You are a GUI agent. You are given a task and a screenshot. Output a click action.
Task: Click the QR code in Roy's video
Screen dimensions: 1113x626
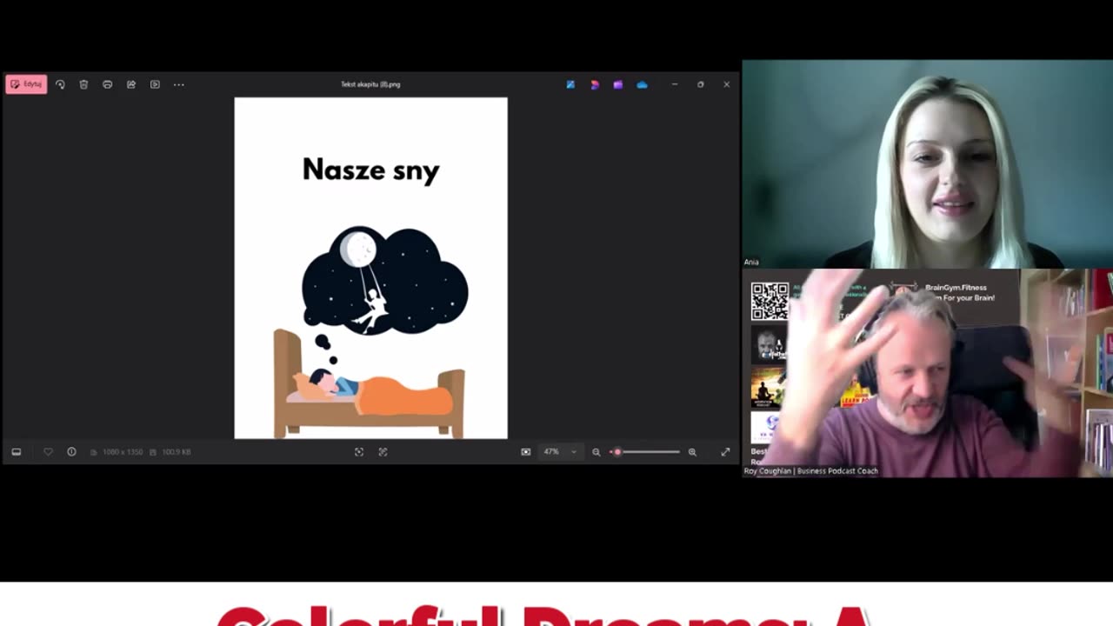[770, 301]
